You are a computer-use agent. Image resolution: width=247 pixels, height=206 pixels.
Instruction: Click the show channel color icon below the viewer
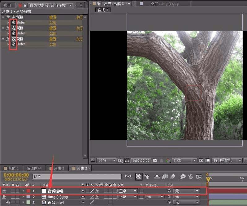click(x=168, y=160)
